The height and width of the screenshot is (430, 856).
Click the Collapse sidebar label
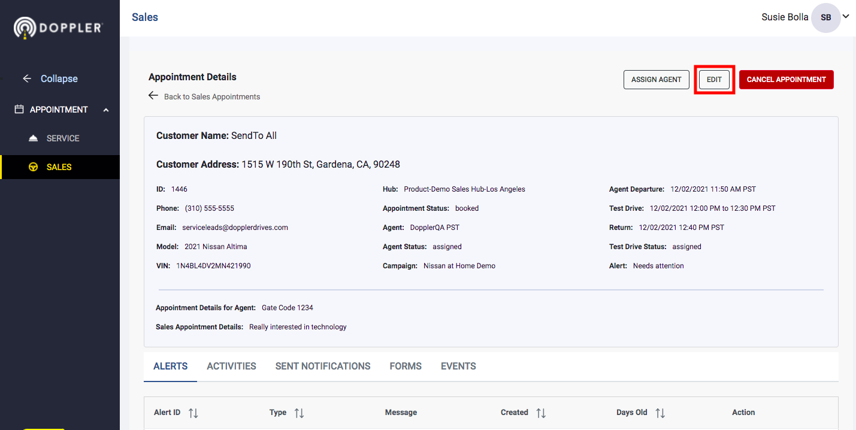tap(59, 78)
